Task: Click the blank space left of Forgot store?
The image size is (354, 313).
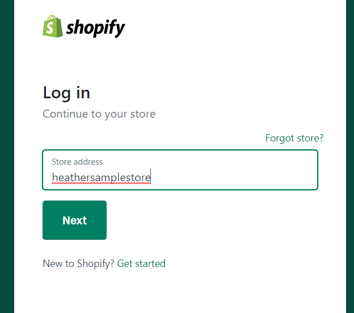Action: [x=154, y=138]
